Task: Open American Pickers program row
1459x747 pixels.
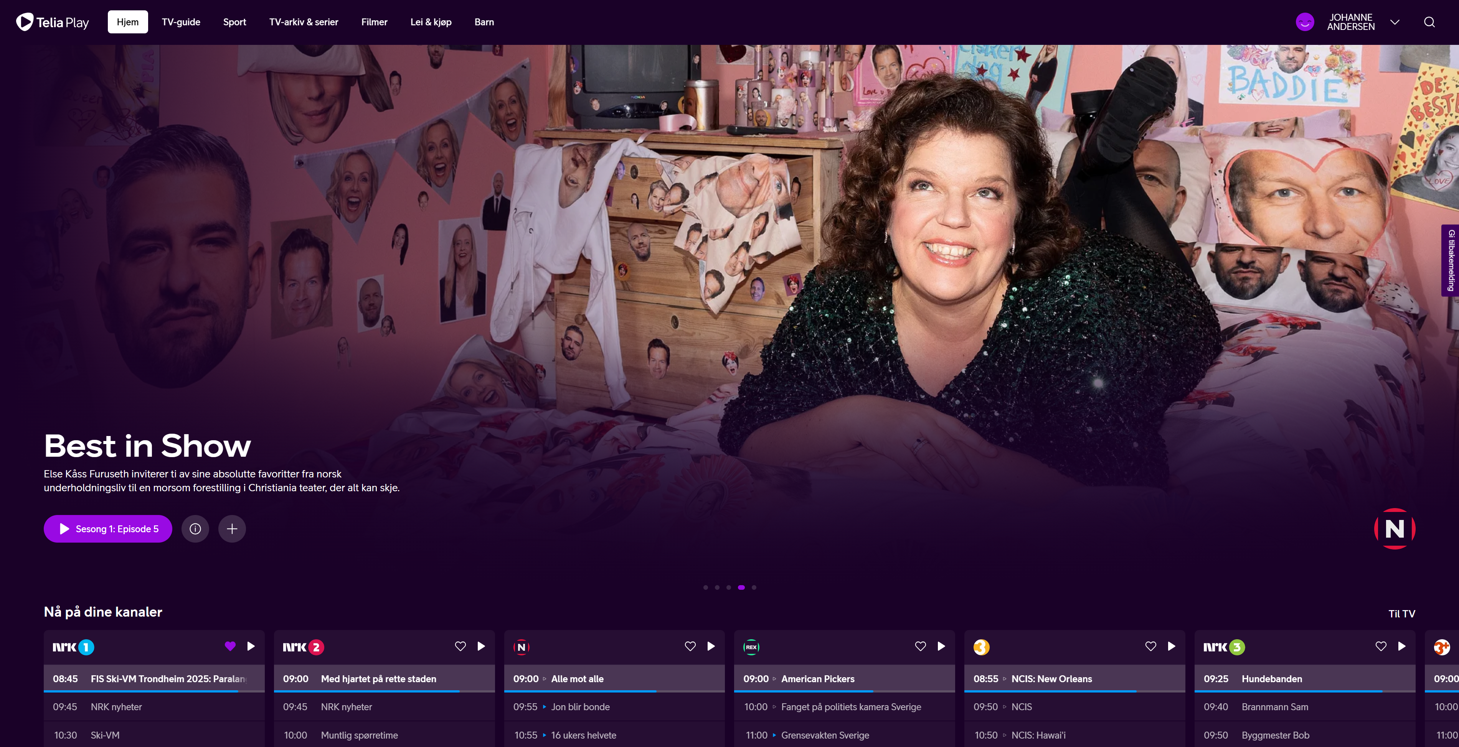Action: [844, 678]
